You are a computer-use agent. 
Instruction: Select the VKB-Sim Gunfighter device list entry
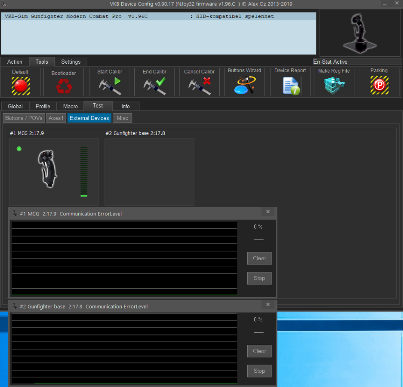point(158,16)
